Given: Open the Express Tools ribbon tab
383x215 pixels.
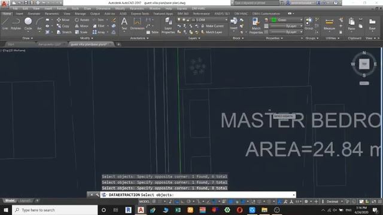Looking at the screenshot, I should (x=140, y=14).
